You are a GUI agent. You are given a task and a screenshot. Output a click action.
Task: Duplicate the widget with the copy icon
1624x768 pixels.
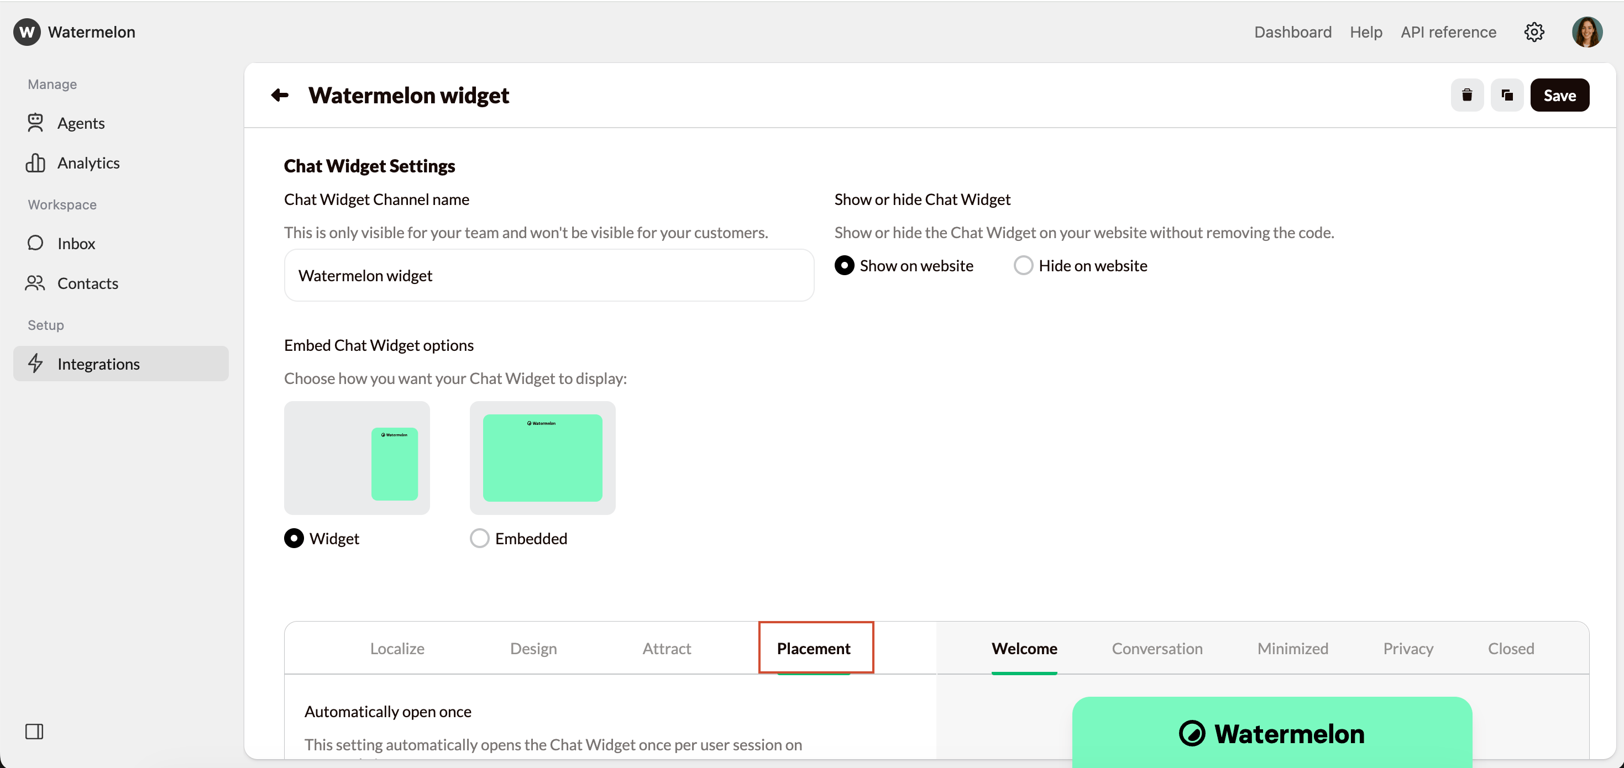tap(1507, 95)
